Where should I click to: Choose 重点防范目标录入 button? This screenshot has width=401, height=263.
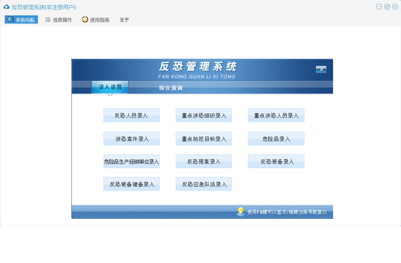204,139
